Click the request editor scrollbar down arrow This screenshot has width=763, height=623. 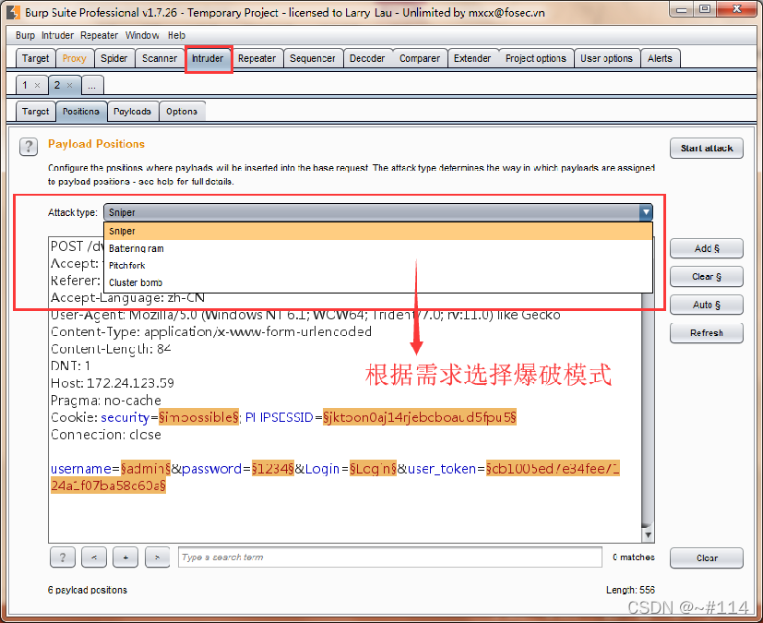tap(648, 535)
